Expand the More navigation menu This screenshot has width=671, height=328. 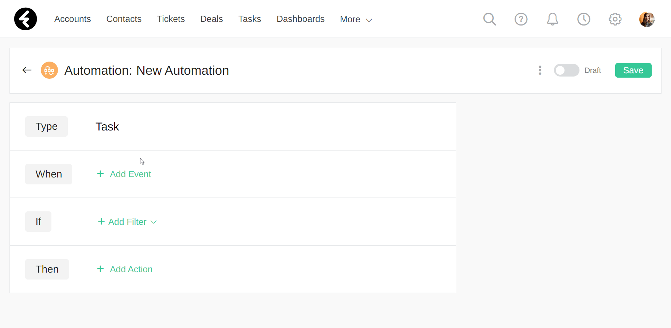(x=356, y=19)
